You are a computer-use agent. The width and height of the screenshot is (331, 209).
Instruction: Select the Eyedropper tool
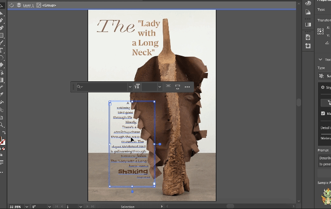point(1,95)
